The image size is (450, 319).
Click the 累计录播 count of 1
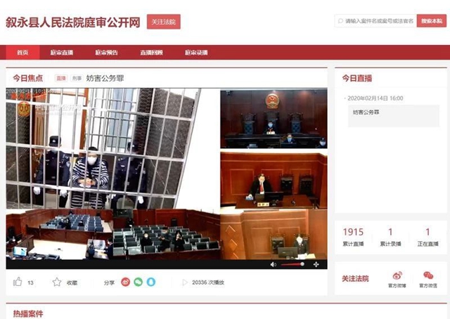(x=391, y=237)
